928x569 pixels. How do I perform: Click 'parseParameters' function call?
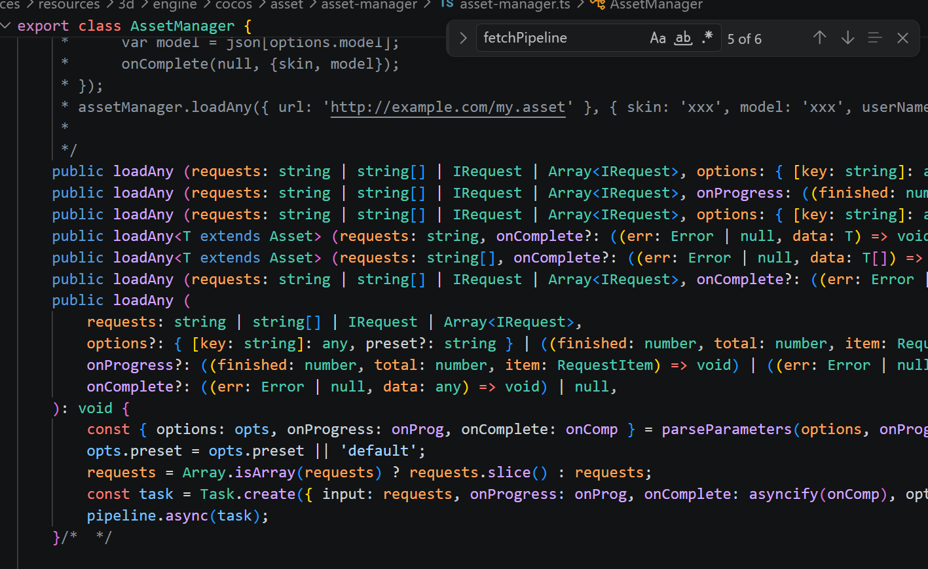tap(726, 429)
